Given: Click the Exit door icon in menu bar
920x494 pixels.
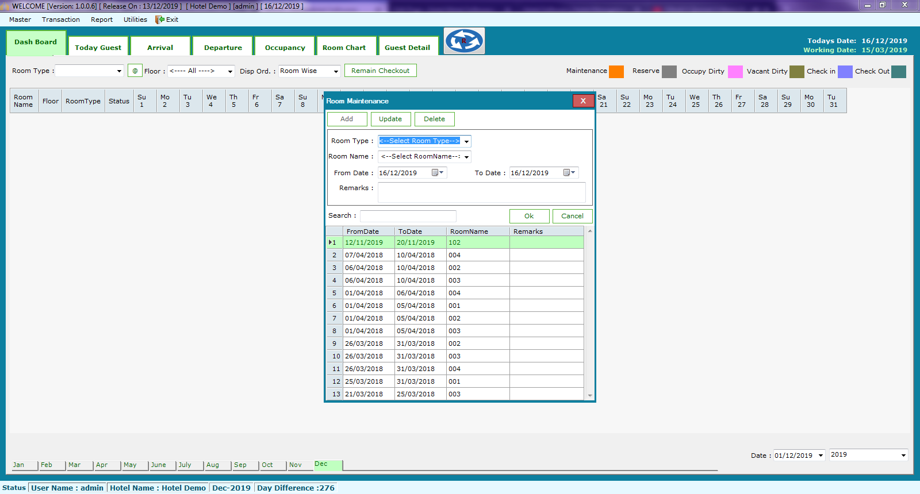Looking at the screenshot, I should (160, 20).
